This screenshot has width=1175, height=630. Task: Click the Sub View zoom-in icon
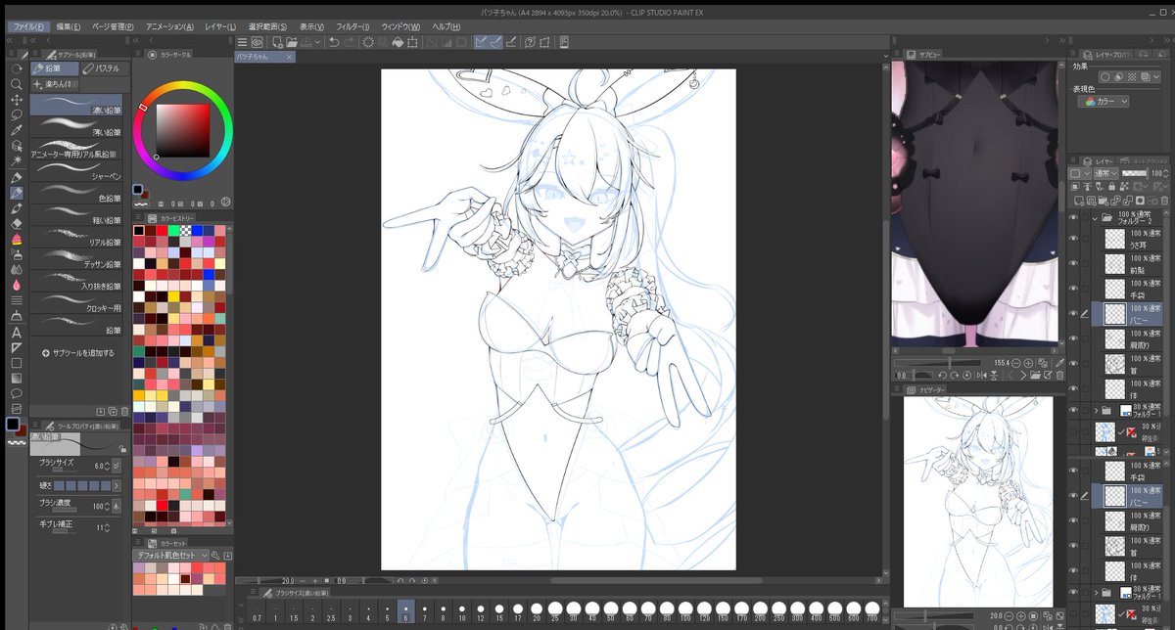1028,363
